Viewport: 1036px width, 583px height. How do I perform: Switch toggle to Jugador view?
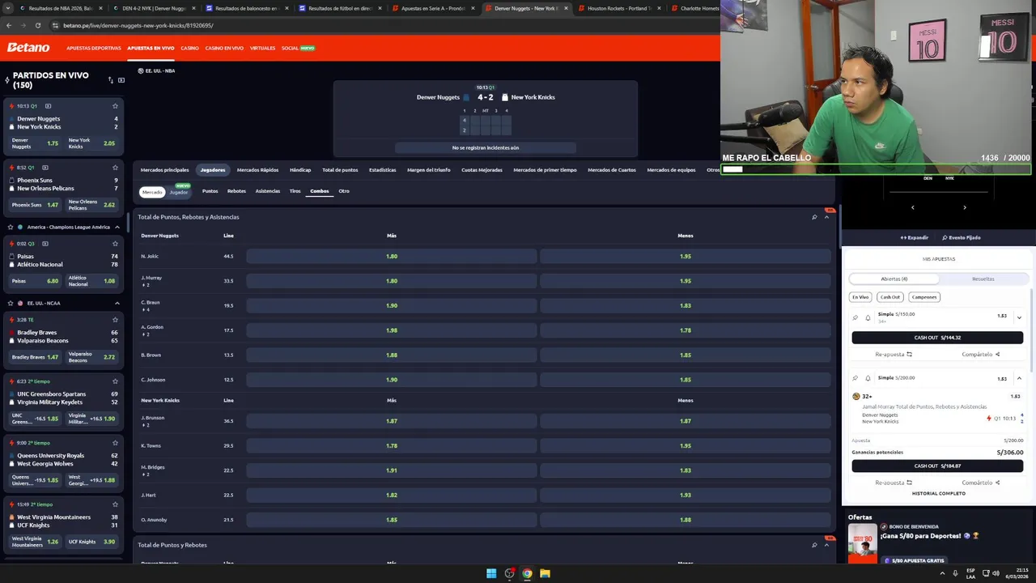pyautogui.click(x=178, y=192)
